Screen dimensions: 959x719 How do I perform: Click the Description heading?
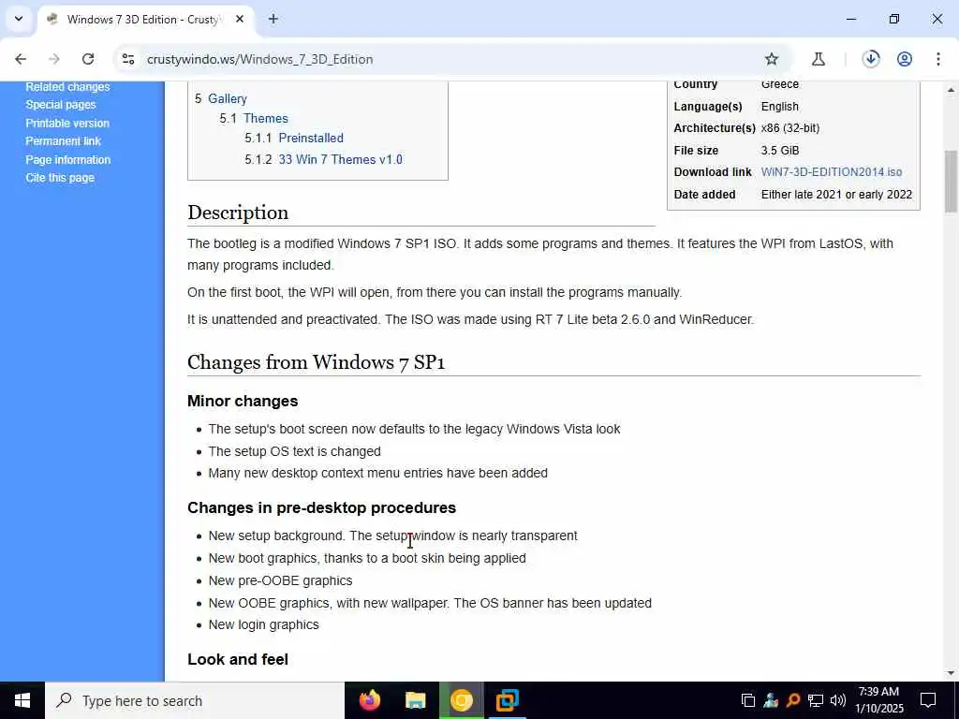pos(238,213)
